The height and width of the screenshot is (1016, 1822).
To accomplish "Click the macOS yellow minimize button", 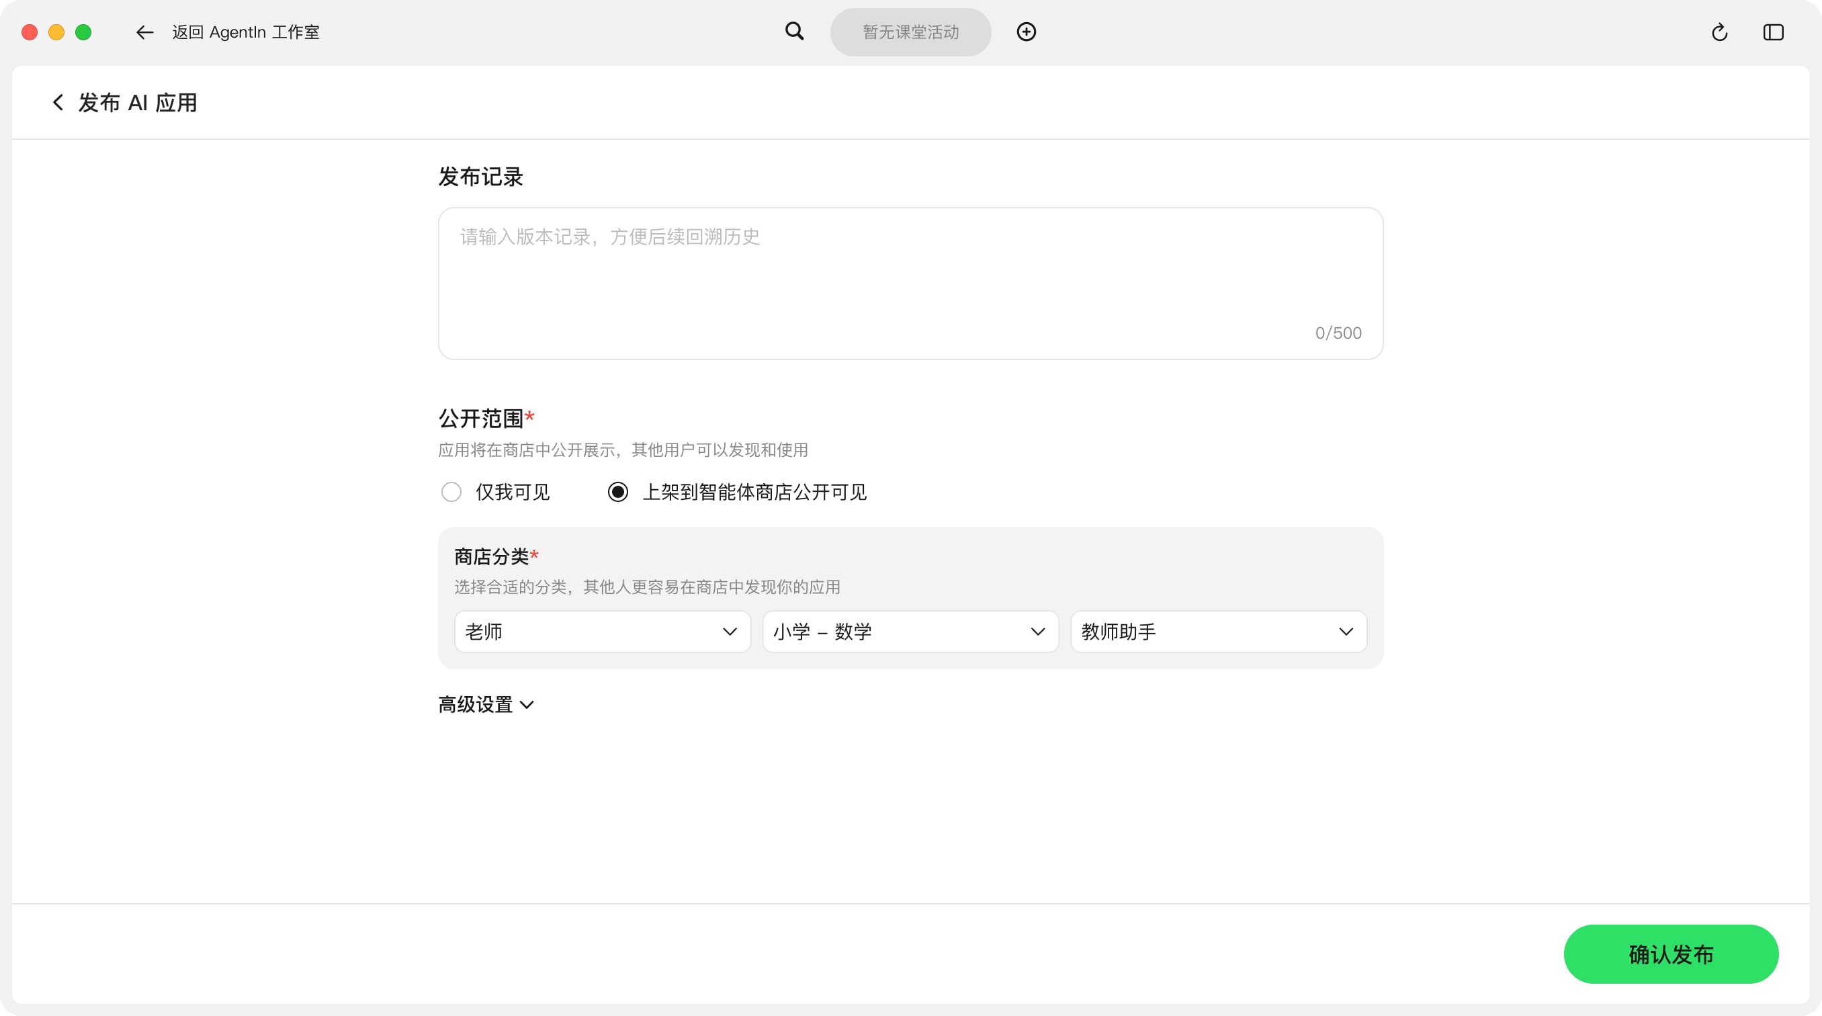I will coord(56,32).
